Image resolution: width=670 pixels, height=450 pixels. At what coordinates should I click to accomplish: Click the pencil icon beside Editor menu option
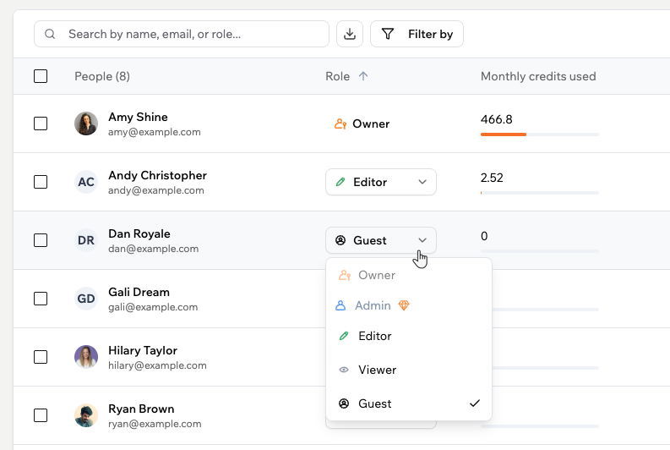tap(344, 336)
